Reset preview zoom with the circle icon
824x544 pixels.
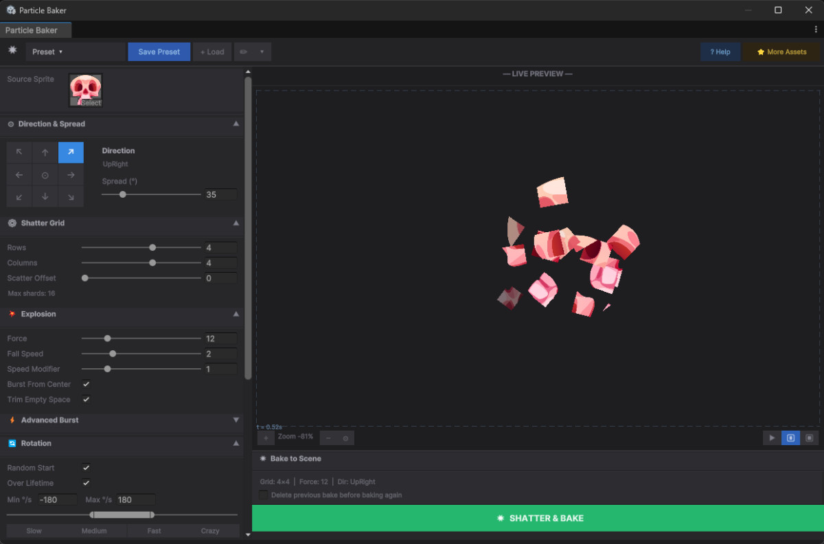(345, 438)
